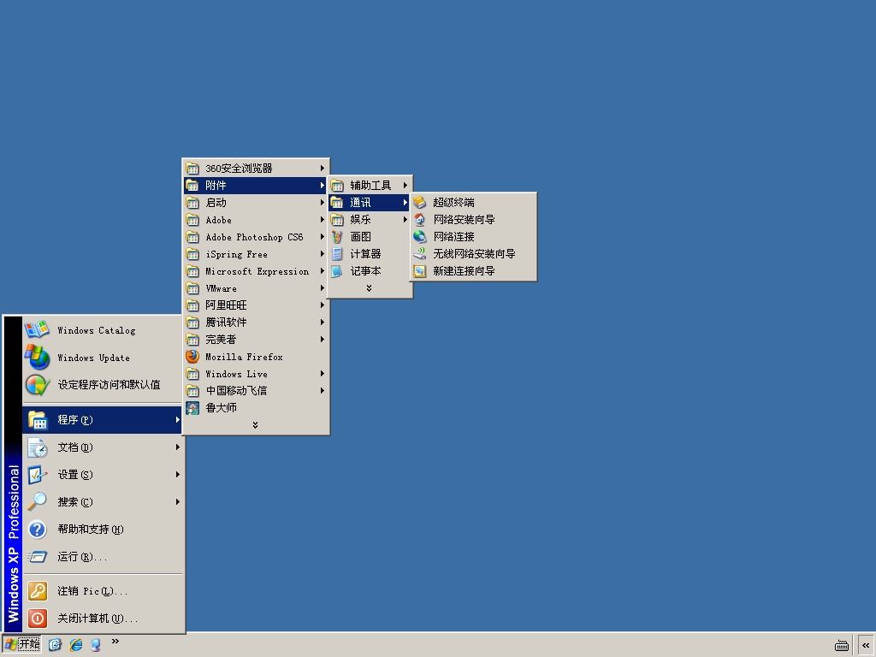Show more programs via chevron under 鲁大师
This screenshot has height=657, width=876.
click(255, 425)
